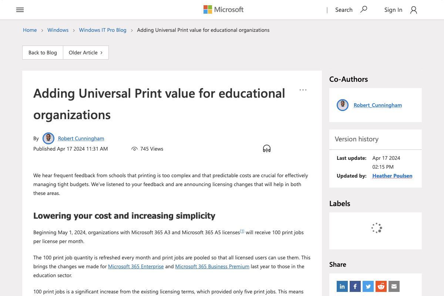
Task: Open the Windows breadcrumb link
Action: coord(58,30)
